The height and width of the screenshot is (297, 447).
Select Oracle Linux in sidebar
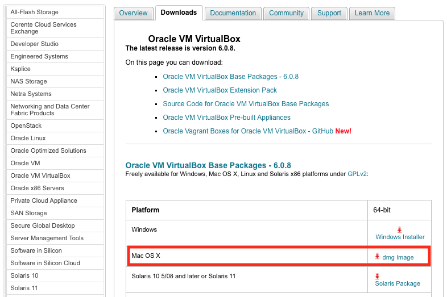tap(55, 139)
